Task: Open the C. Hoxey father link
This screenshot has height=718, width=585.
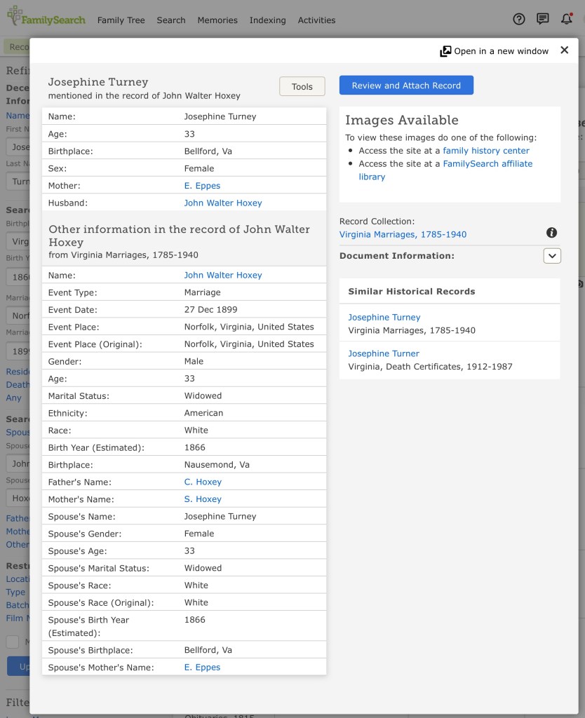Action: (203, 482)
